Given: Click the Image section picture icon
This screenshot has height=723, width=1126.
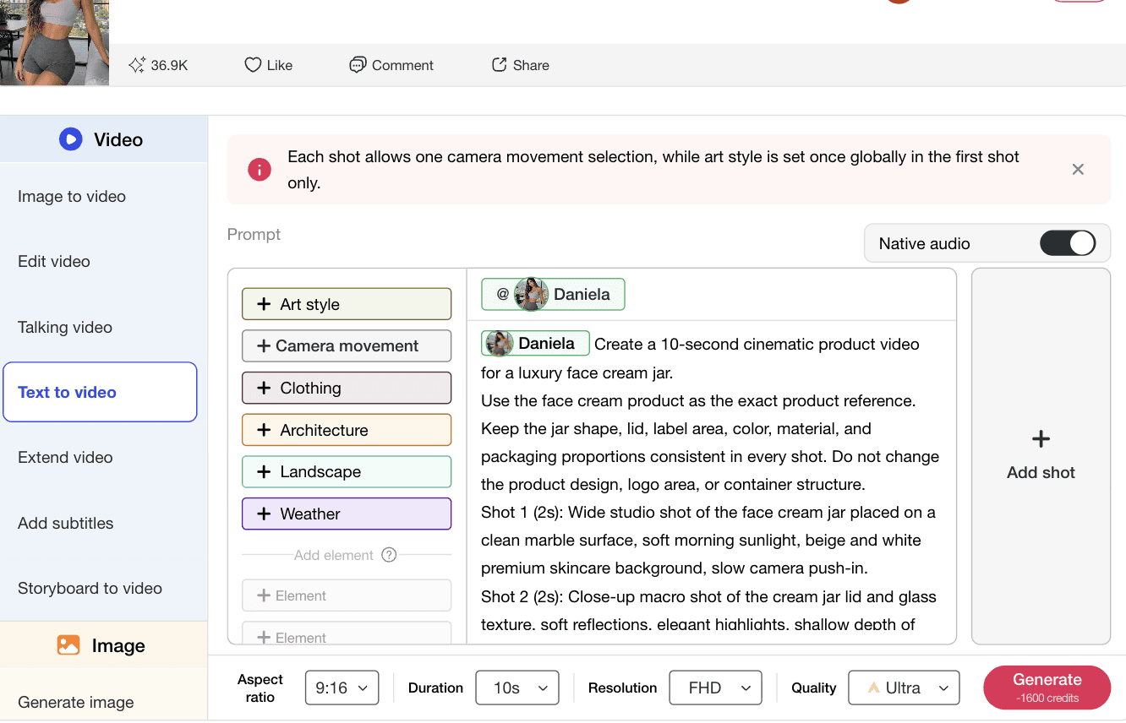Looking at the screenshot, I should pyautogui.click(x=68, y=645).
